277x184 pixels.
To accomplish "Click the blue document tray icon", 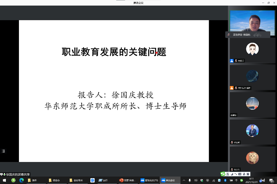I will pos(219,180).
